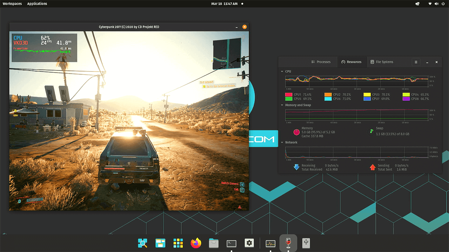Change the CPU1 red color swatch

(x=289, y=94)
